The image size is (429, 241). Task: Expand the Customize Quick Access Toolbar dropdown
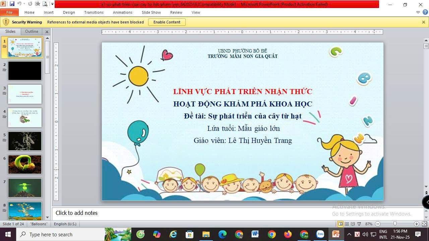coord(52,4)
